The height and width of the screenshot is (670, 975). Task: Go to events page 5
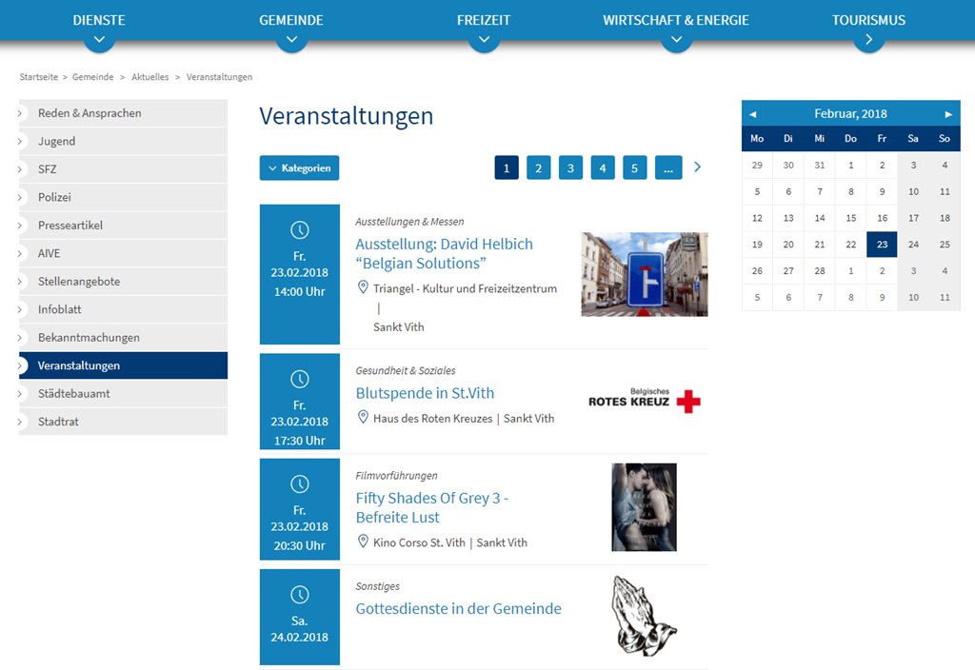(x=635, y=167)
